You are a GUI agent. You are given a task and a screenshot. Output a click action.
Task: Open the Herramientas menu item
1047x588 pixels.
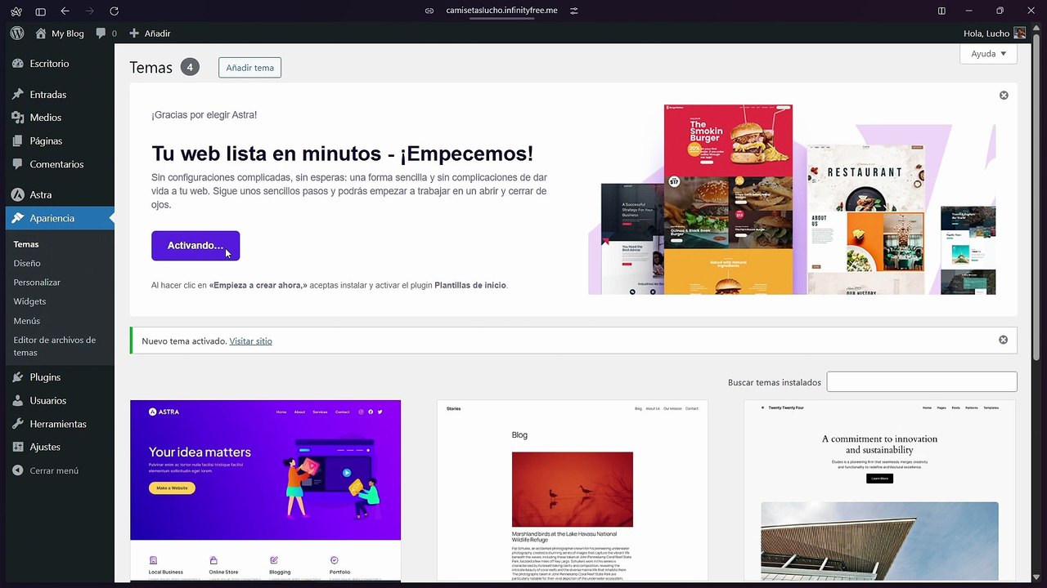[57, 424]
